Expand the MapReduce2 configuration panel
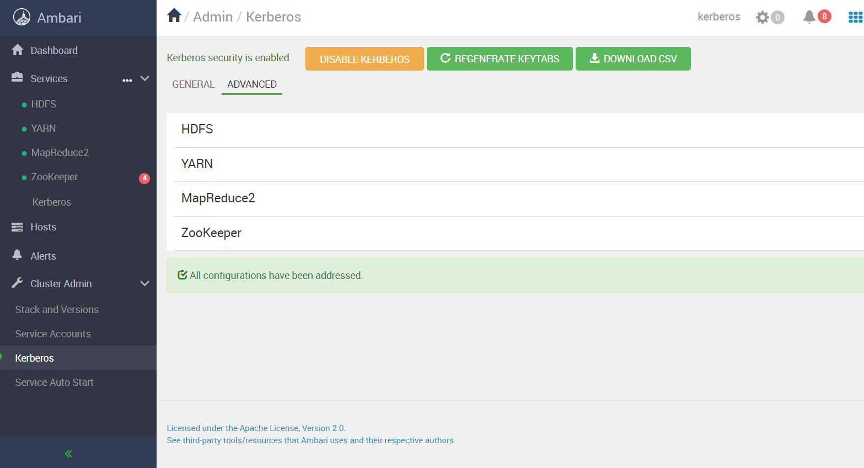Screen dimensions: 864x468 518,198
